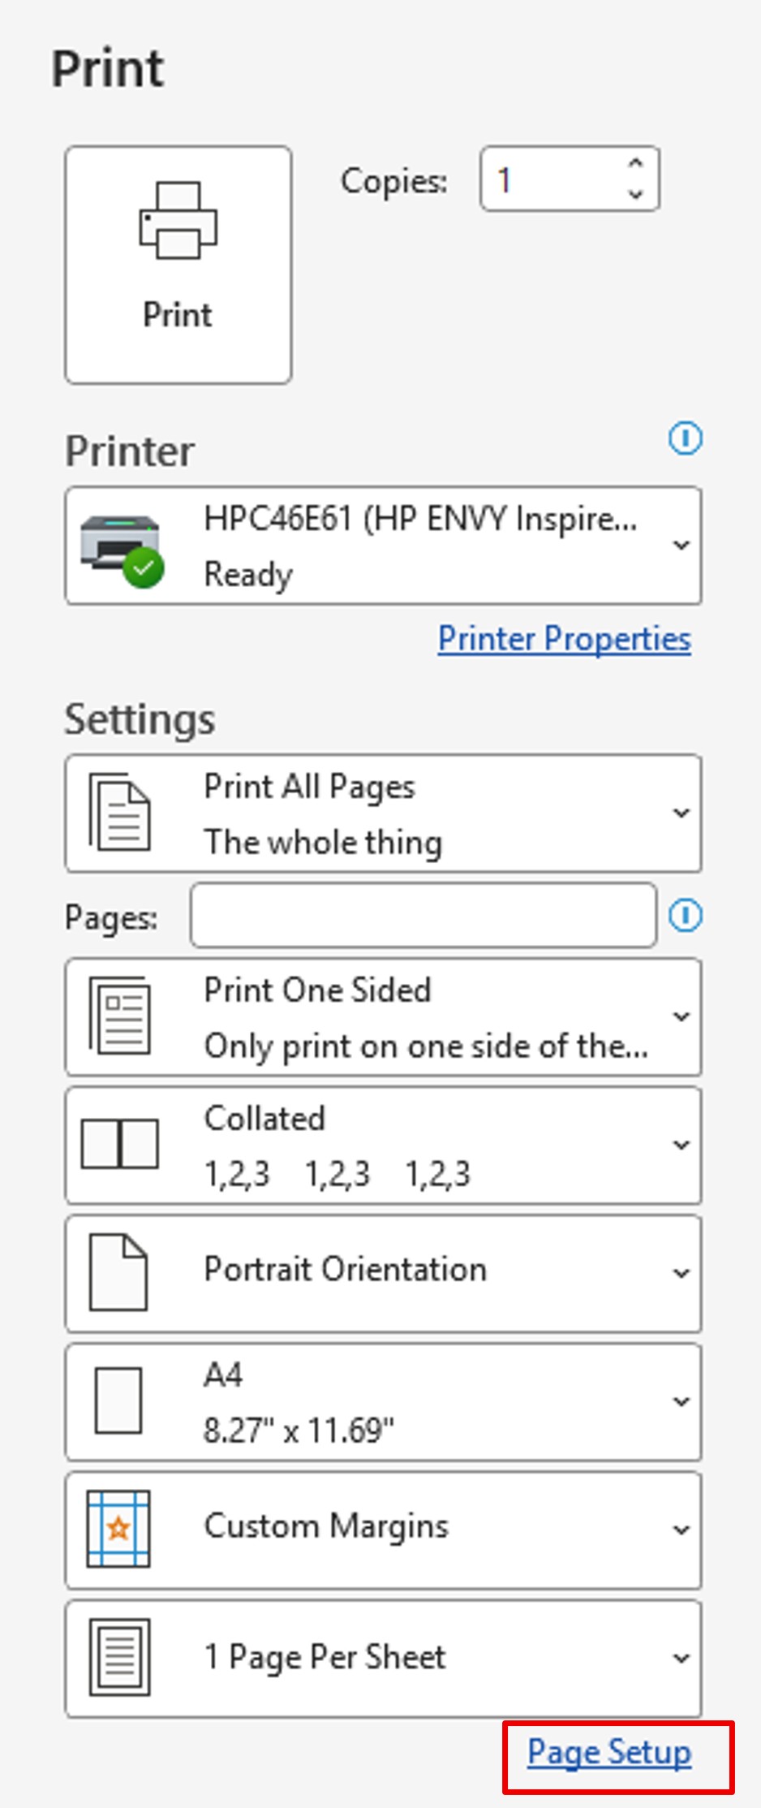Click the Custom Margins star icon
761x1808 pixels.
[118, 1529]
